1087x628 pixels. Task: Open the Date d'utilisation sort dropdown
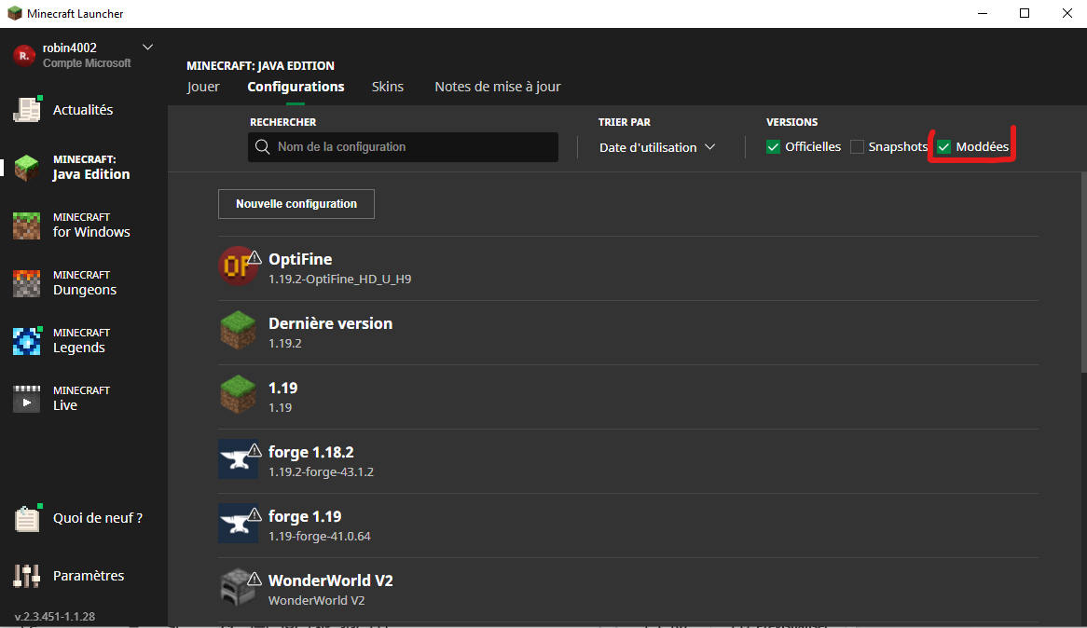point(657,147)
